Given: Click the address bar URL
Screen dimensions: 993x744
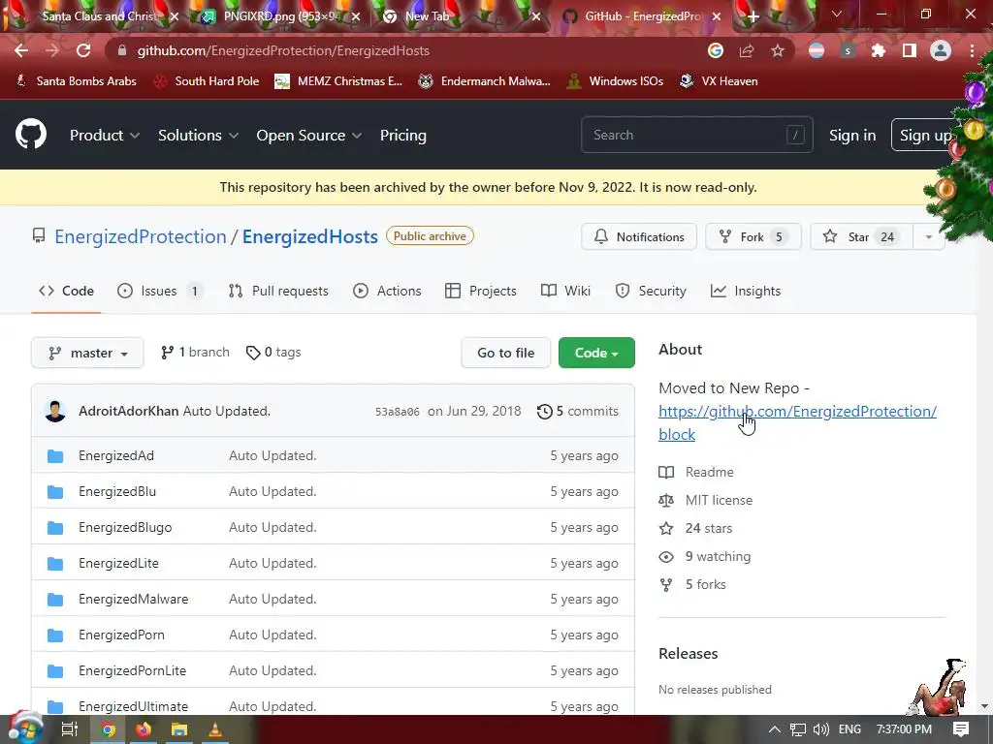Looking at the screenshot, I should [283, 50].
